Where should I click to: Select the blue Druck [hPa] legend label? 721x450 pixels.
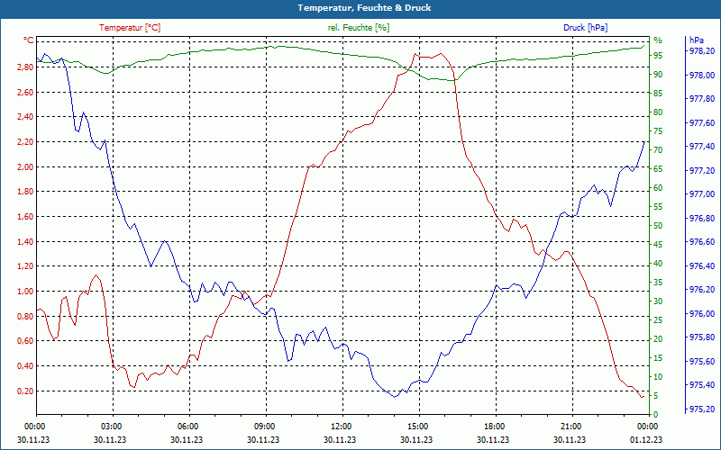click(585, 28)
